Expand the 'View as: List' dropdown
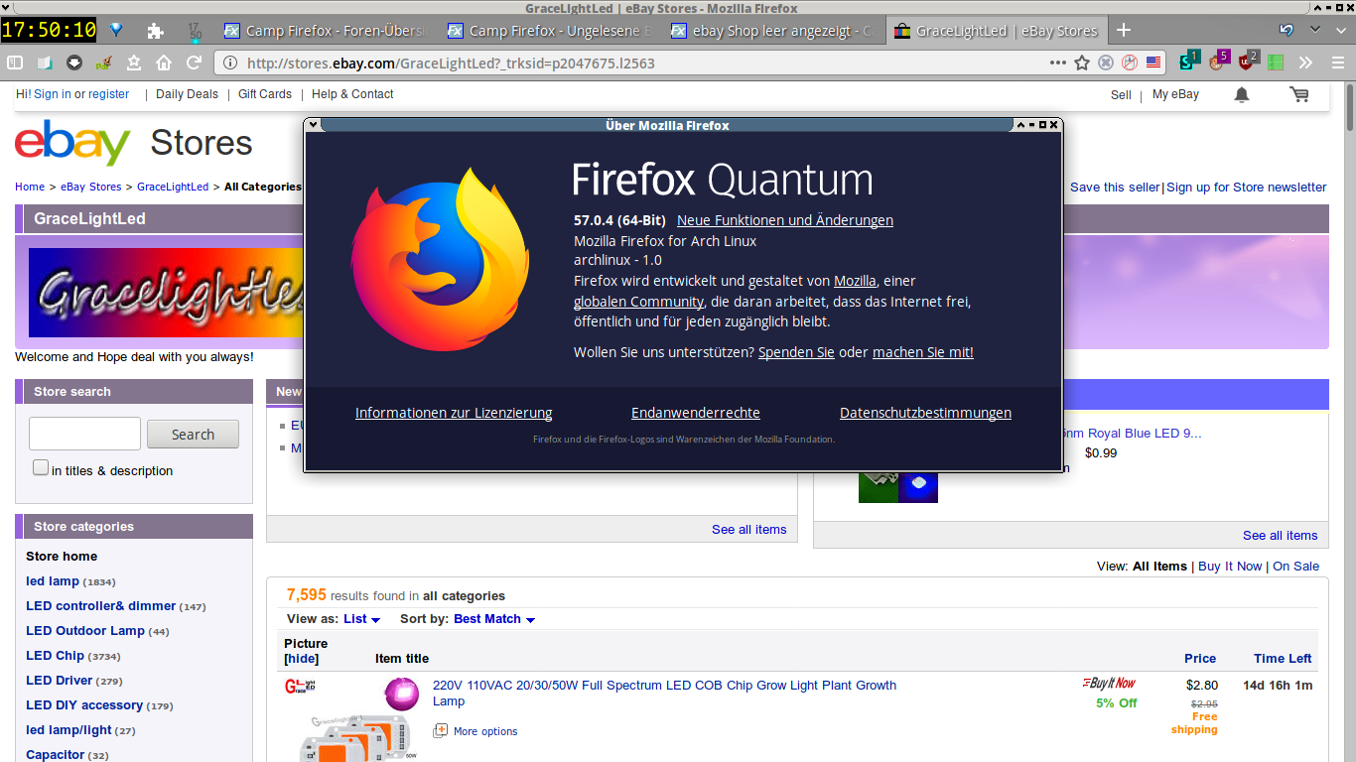The height and width of the screenshot is (762, 1356). coord(361,619)
